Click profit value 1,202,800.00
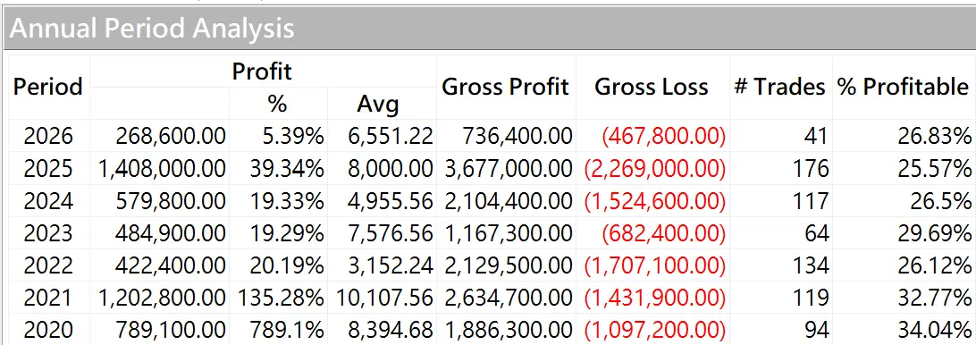This screenshot has height=345, width=976. [162, 299]
